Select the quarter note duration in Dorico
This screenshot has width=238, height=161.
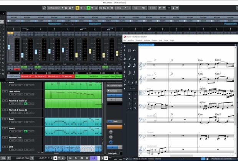(x=134, y=58)
